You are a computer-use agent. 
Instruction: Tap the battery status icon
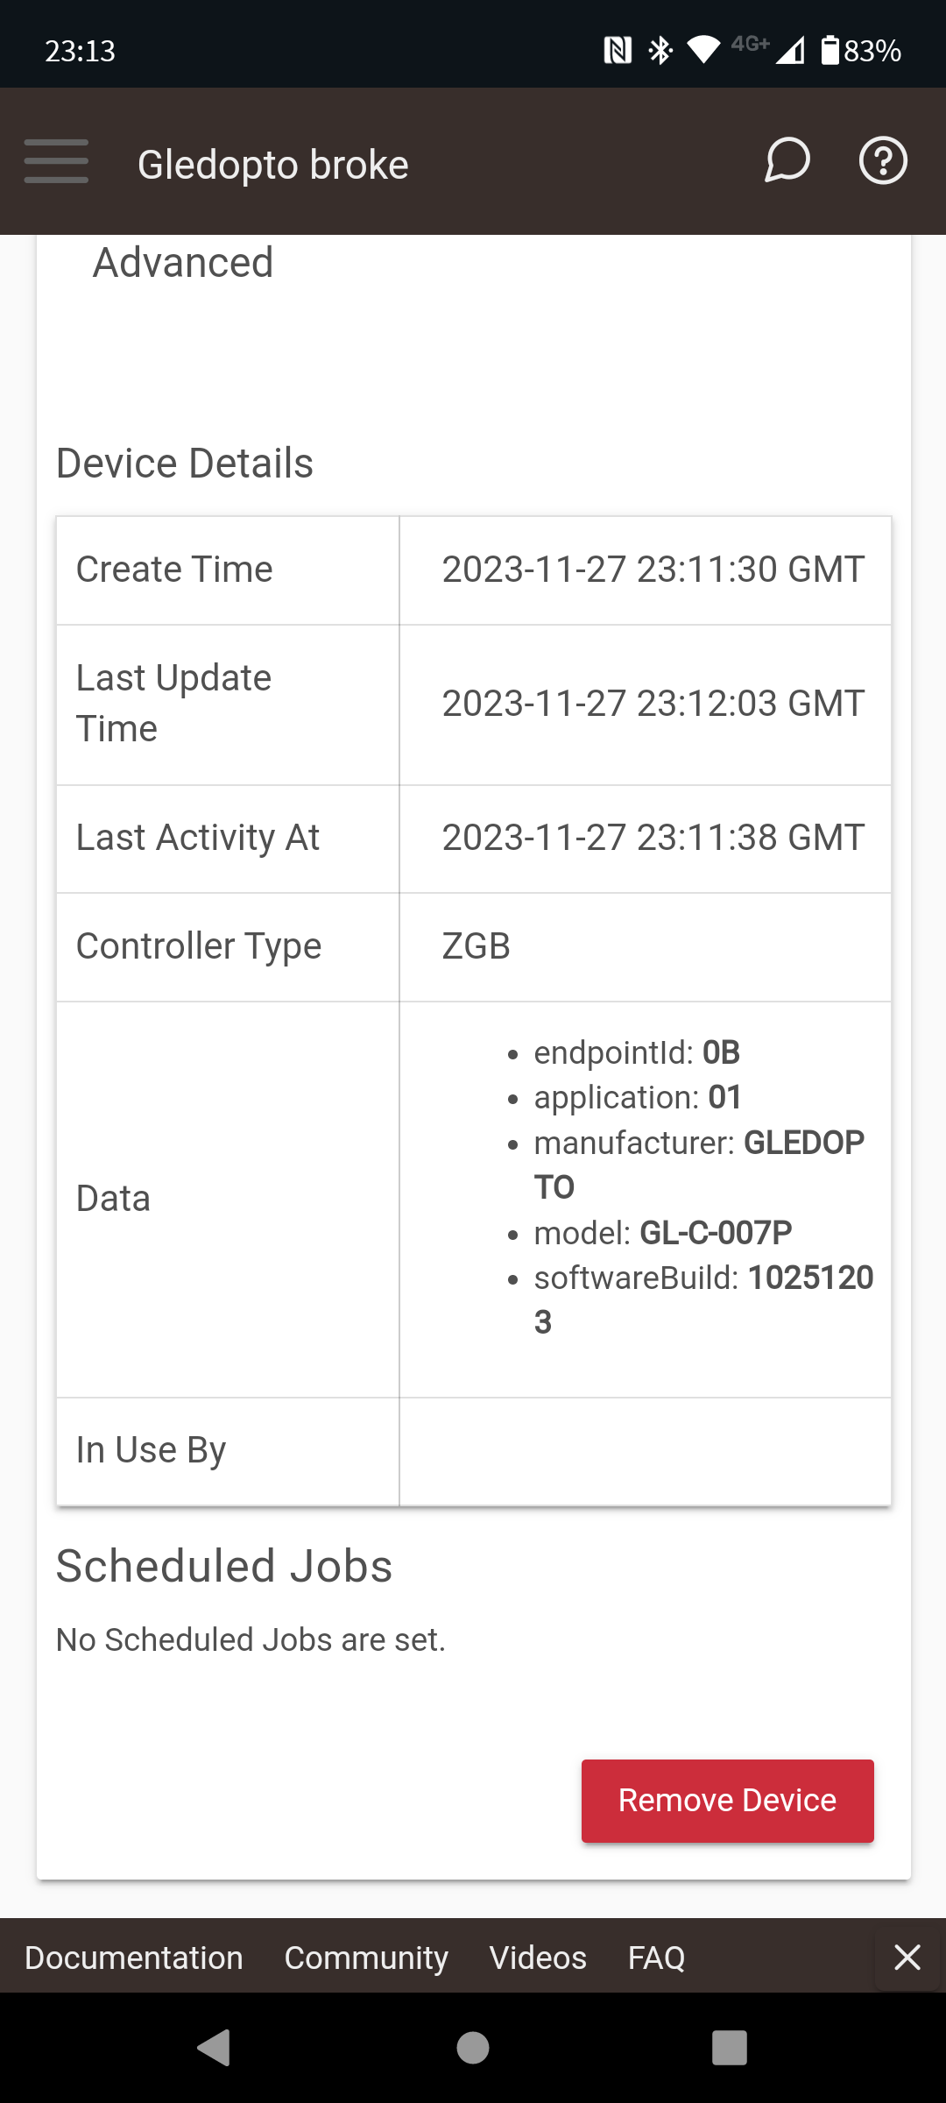point(830,50)
